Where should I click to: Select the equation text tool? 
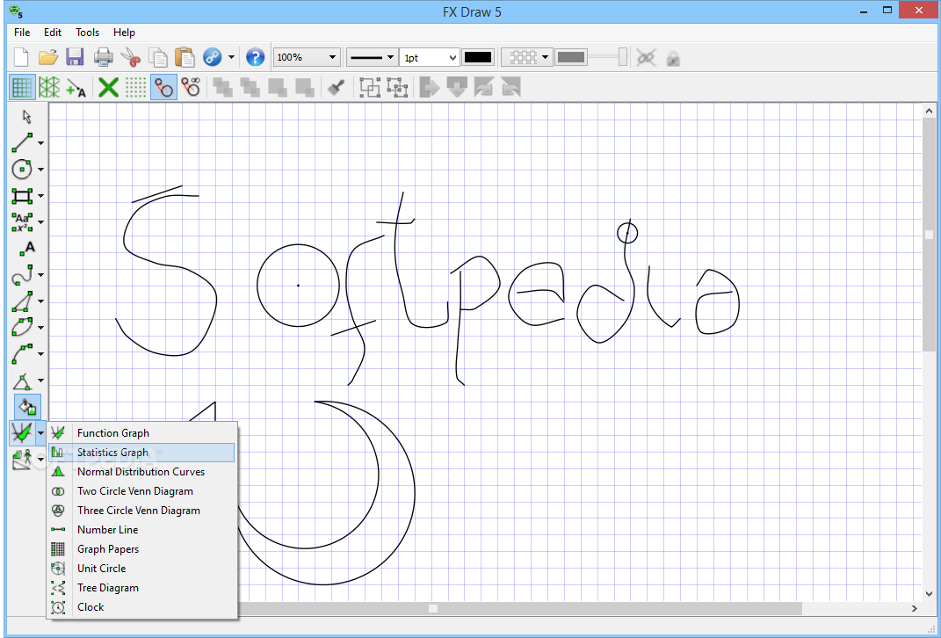click(22, 222)
